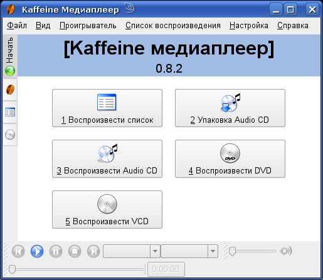The height and width of the screenshot is (280, 323).
Task: Toggle mute with the speaker icon
Action: pyautogui.click(x=286, y=251)
